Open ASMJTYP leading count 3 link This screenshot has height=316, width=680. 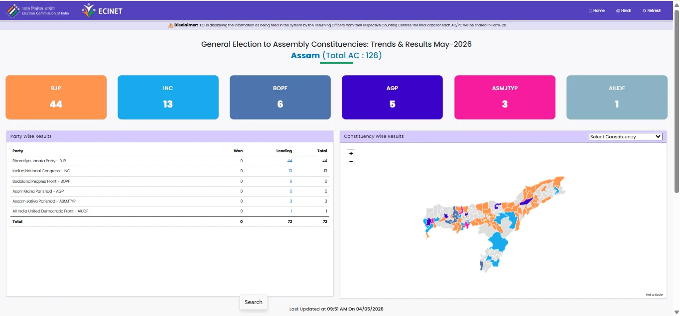pos(291,201)
